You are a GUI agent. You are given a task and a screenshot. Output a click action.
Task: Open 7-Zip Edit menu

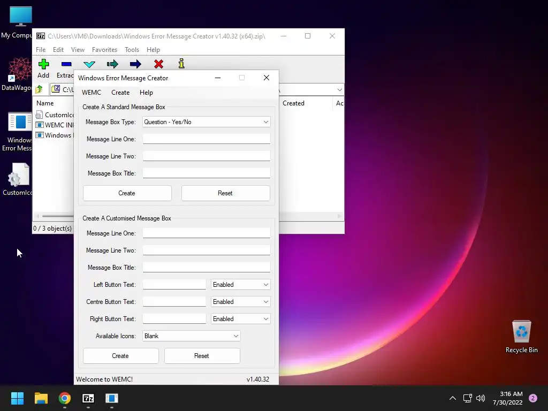tap(58, 50)
